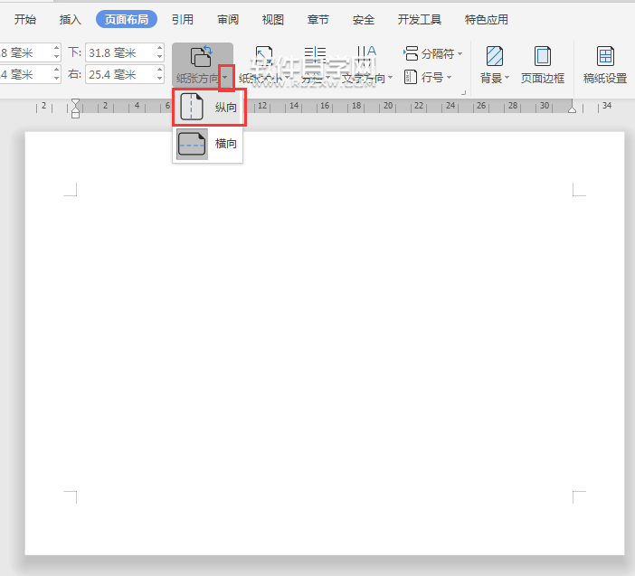
Task: Open the 安全 tab
Action: point(364,19)
